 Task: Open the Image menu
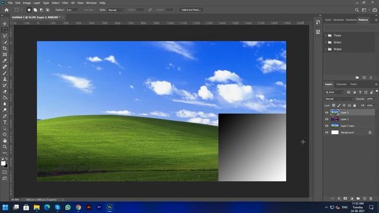click(x=27, y=3)
